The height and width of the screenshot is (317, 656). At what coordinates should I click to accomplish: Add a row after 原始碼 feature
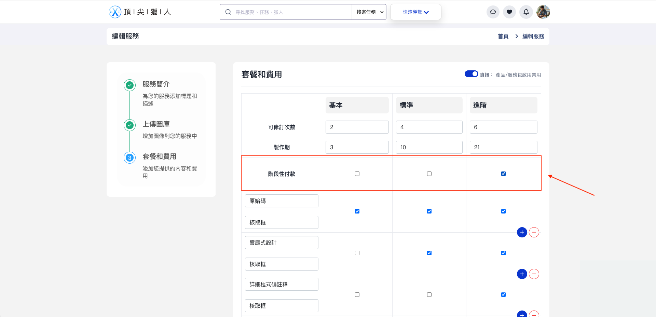[522, 232]
